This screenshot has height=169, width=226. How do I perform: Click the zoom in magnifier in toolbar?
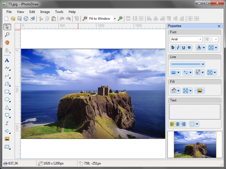[120, 18]
